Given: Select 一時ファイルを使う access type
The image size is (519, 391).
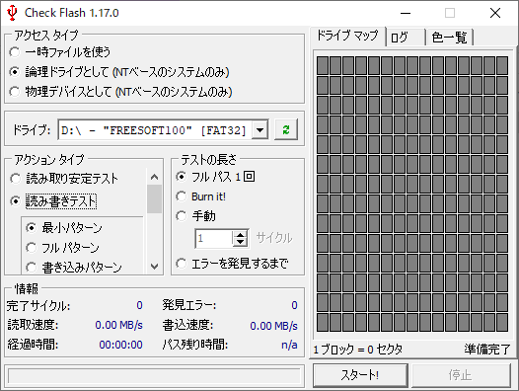Looking at the screenshot, I should pos(60,52).
